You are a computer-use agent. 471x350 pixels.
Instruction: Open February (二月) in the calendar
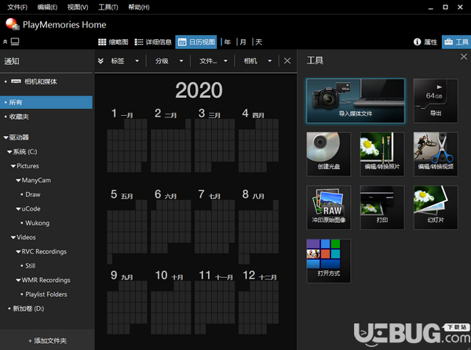(170, 140)
